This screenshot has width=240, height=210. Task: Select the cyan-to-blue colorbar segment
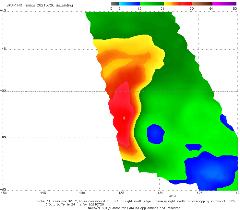(129, 4)
